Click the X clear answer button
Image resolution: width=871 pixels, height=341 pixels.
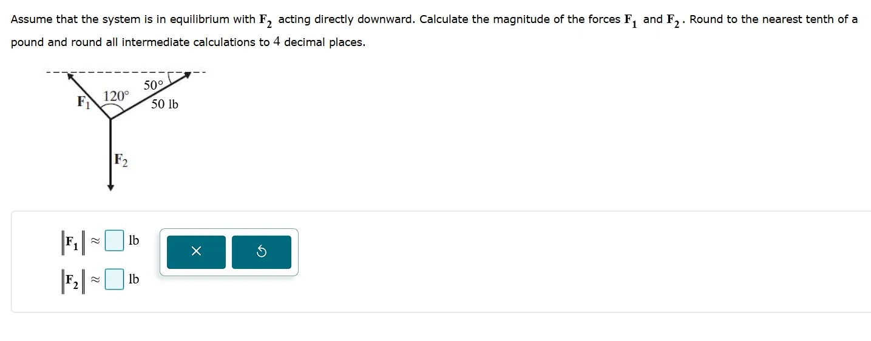195,252
